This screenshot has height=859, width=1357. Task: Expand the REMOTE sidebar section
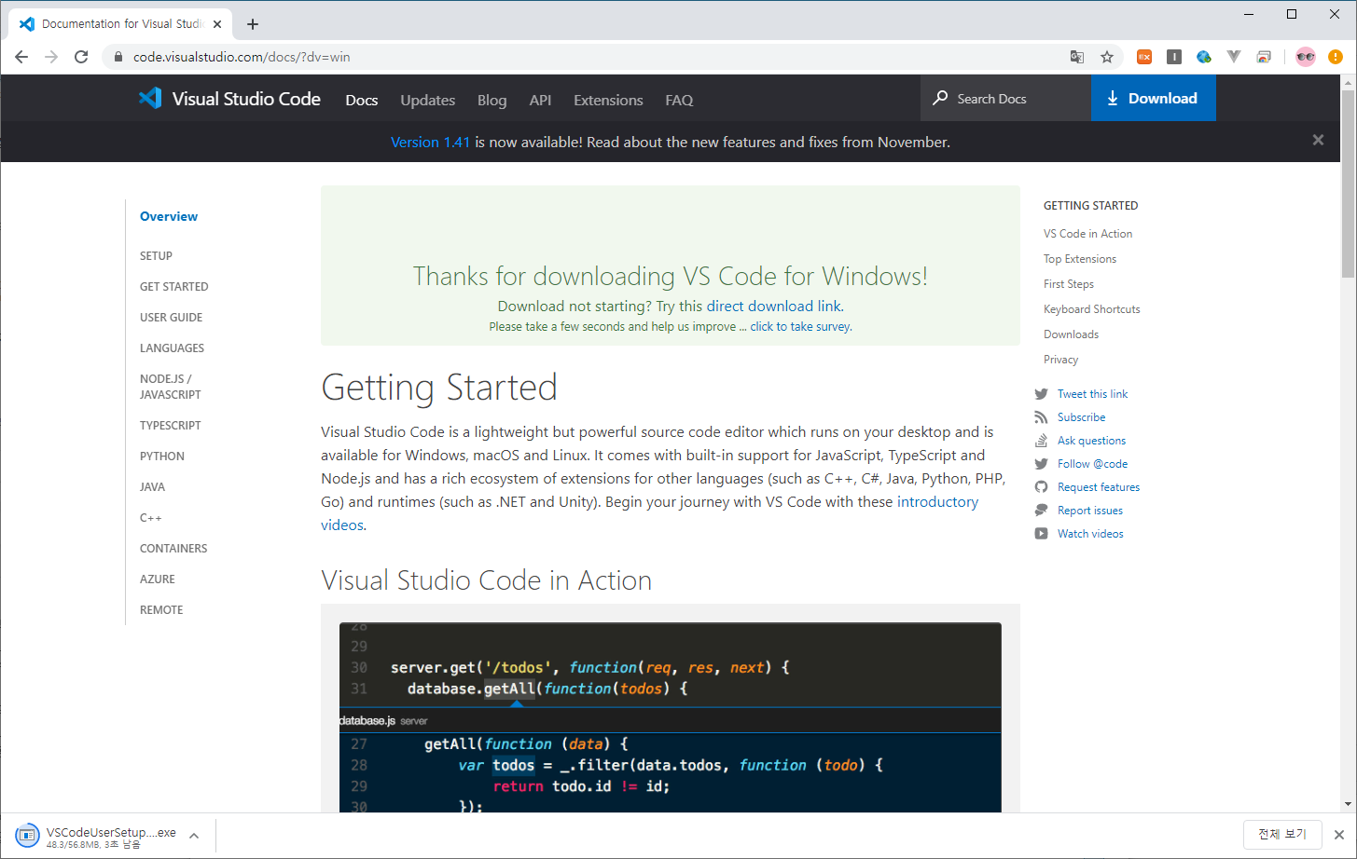161,609
